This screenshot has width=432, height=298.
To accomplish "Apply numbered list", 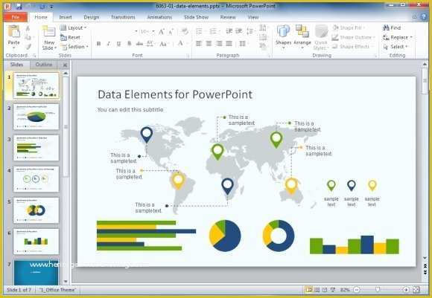I will (x=213, y=31).
